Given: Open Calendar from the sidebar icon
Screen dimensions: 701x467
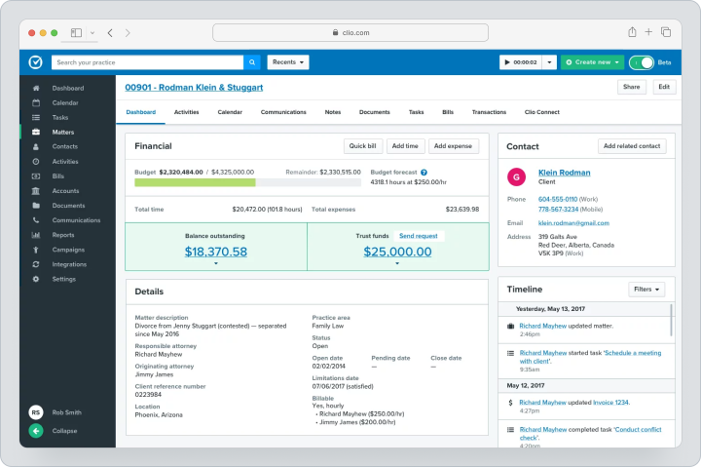Looking at the screenshot, I should tap(36, 102).
